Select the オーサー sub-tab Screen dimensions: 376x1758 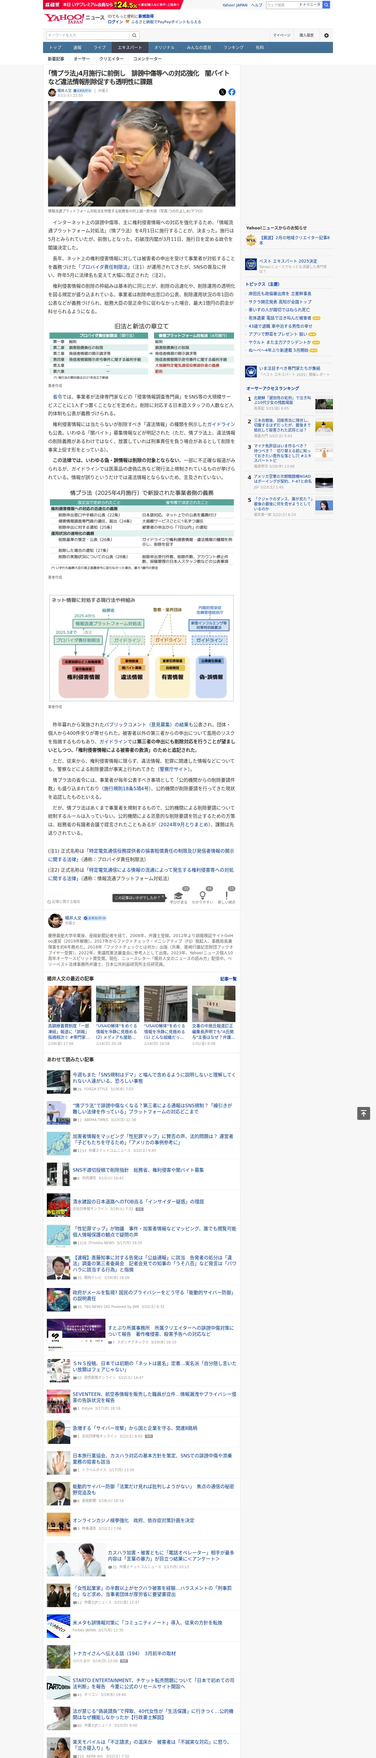coord(82,59)
